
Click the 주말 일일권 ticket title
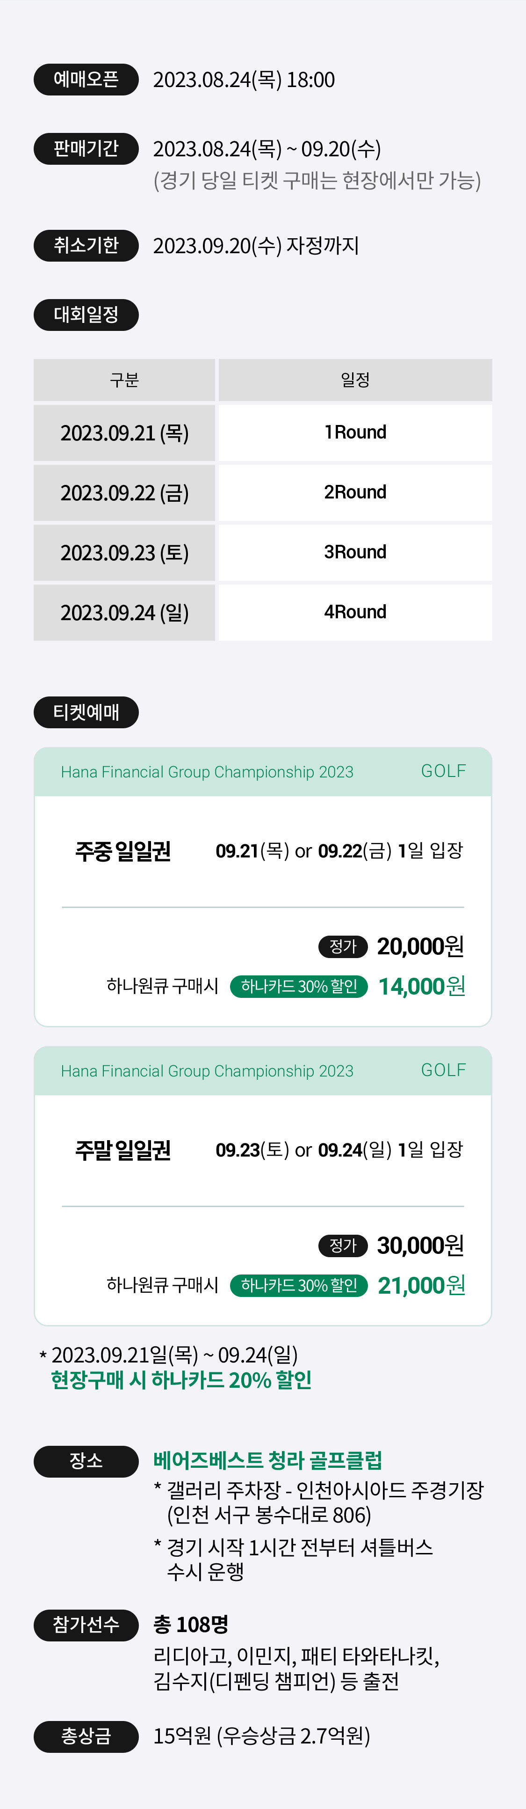[x=123, y=1150]
